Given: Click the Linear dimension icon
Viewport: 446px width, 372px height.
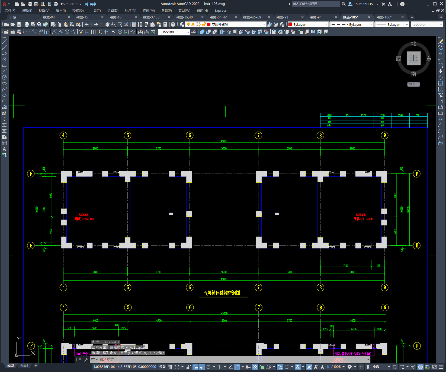Looking at the screenshot, I should click(x=28, y=32).
